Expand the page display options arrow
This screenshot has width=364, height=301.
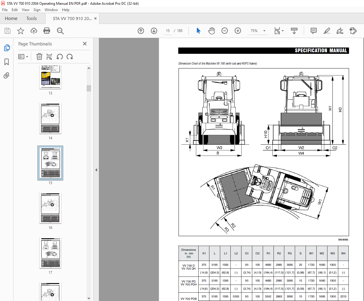283,31
